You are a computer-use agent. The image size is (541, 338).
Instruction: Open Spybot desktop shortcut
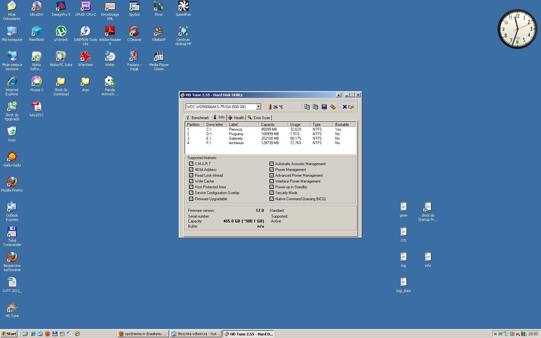tap(134, 9)
